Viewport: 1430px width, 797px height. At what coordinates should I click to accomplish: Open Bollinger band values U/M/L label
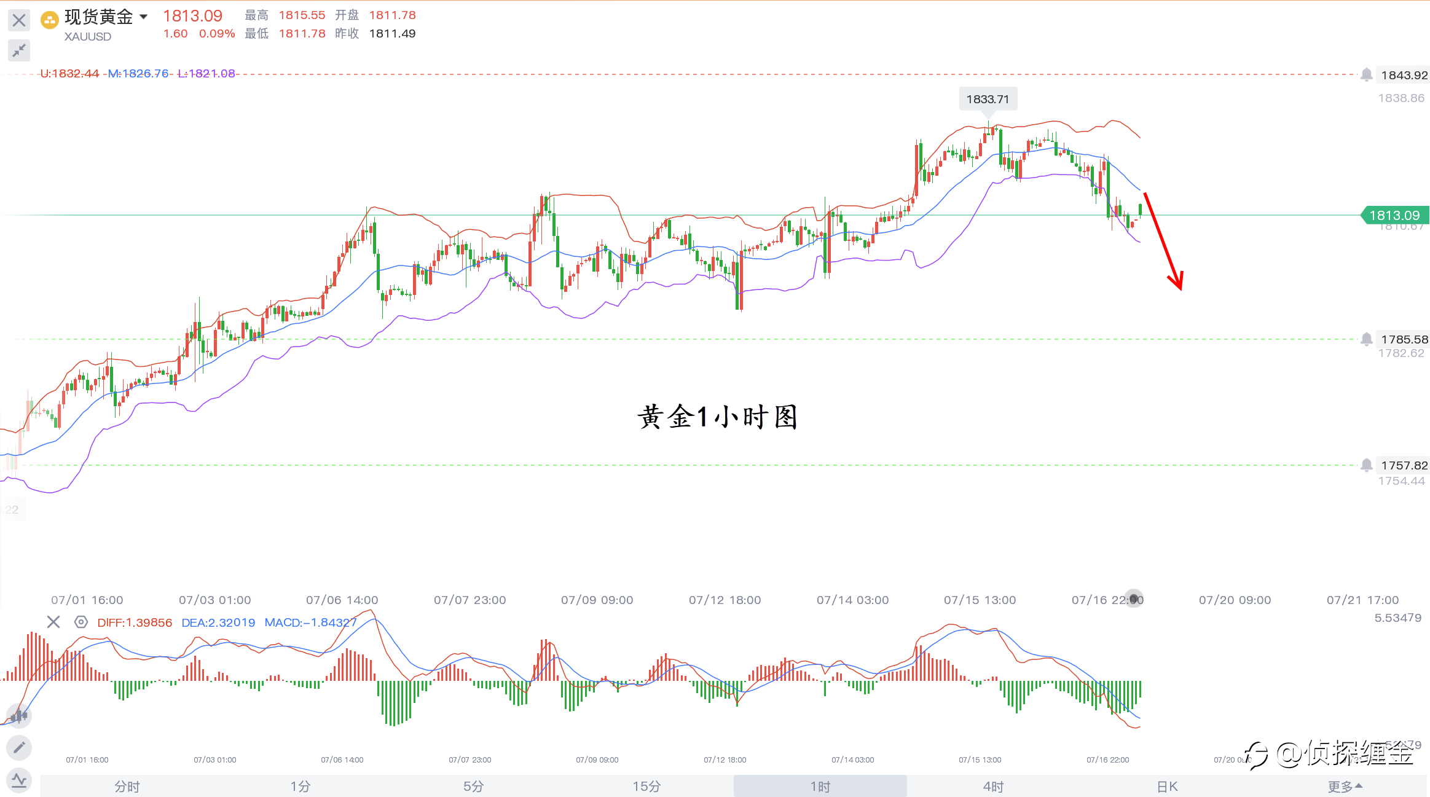point(138,74)
